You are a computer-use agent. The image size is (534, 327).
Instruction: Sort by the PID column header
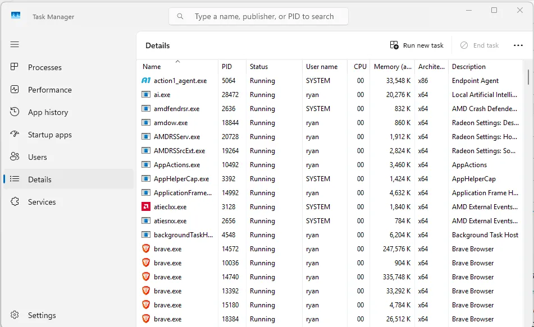232,66
